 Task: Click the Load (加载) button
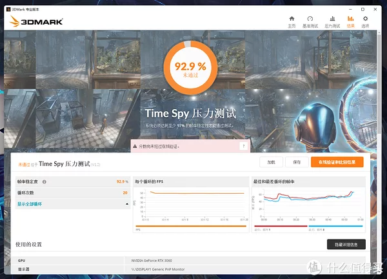point(271,162)
